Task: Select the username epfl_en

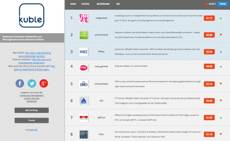Action: click(x=101, y=117)
